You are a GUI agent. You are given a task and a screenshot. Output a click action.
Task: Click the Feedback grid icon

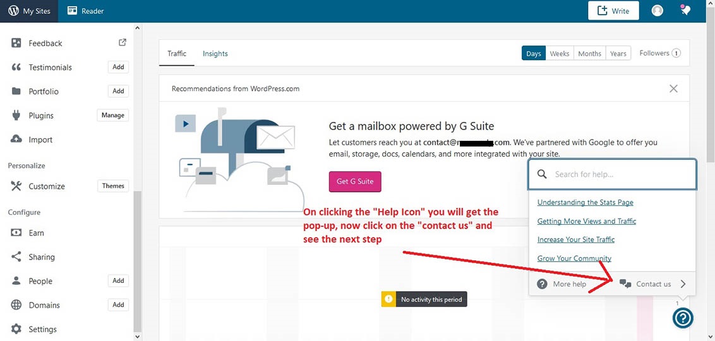[16, 44]
